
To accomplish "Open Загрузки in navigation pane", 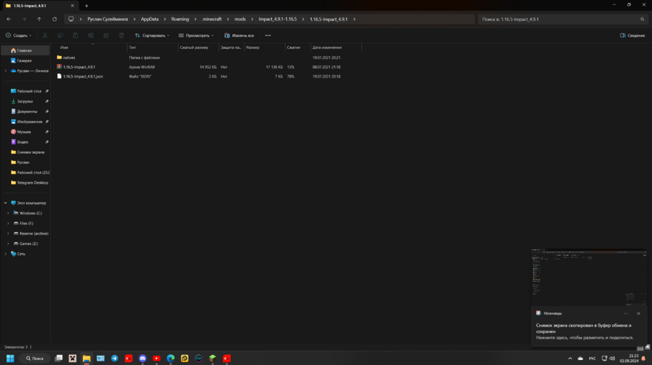I will (25, 102).
